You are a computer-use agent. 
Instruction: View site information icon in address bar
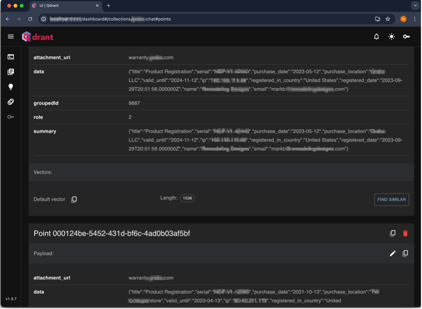click(44, 19)
